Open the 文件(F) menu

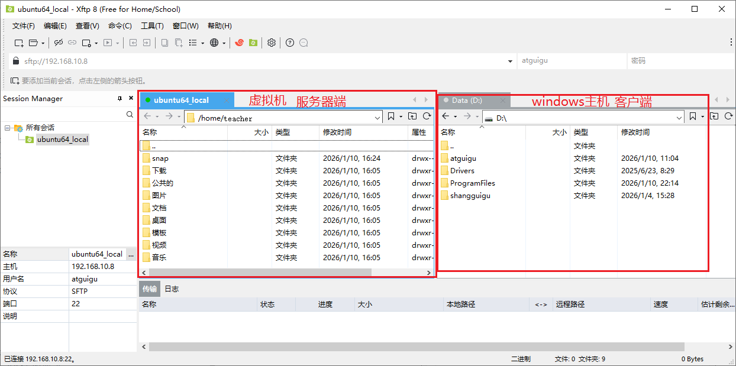tap(24, 26)
